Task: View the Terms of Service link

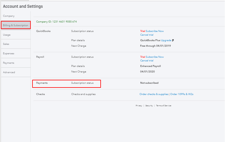Action: tap(164, 106)
